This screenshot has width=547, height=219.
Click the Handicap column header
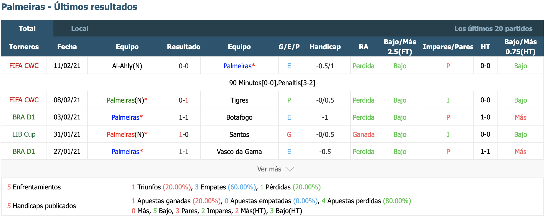click(325, 47)
